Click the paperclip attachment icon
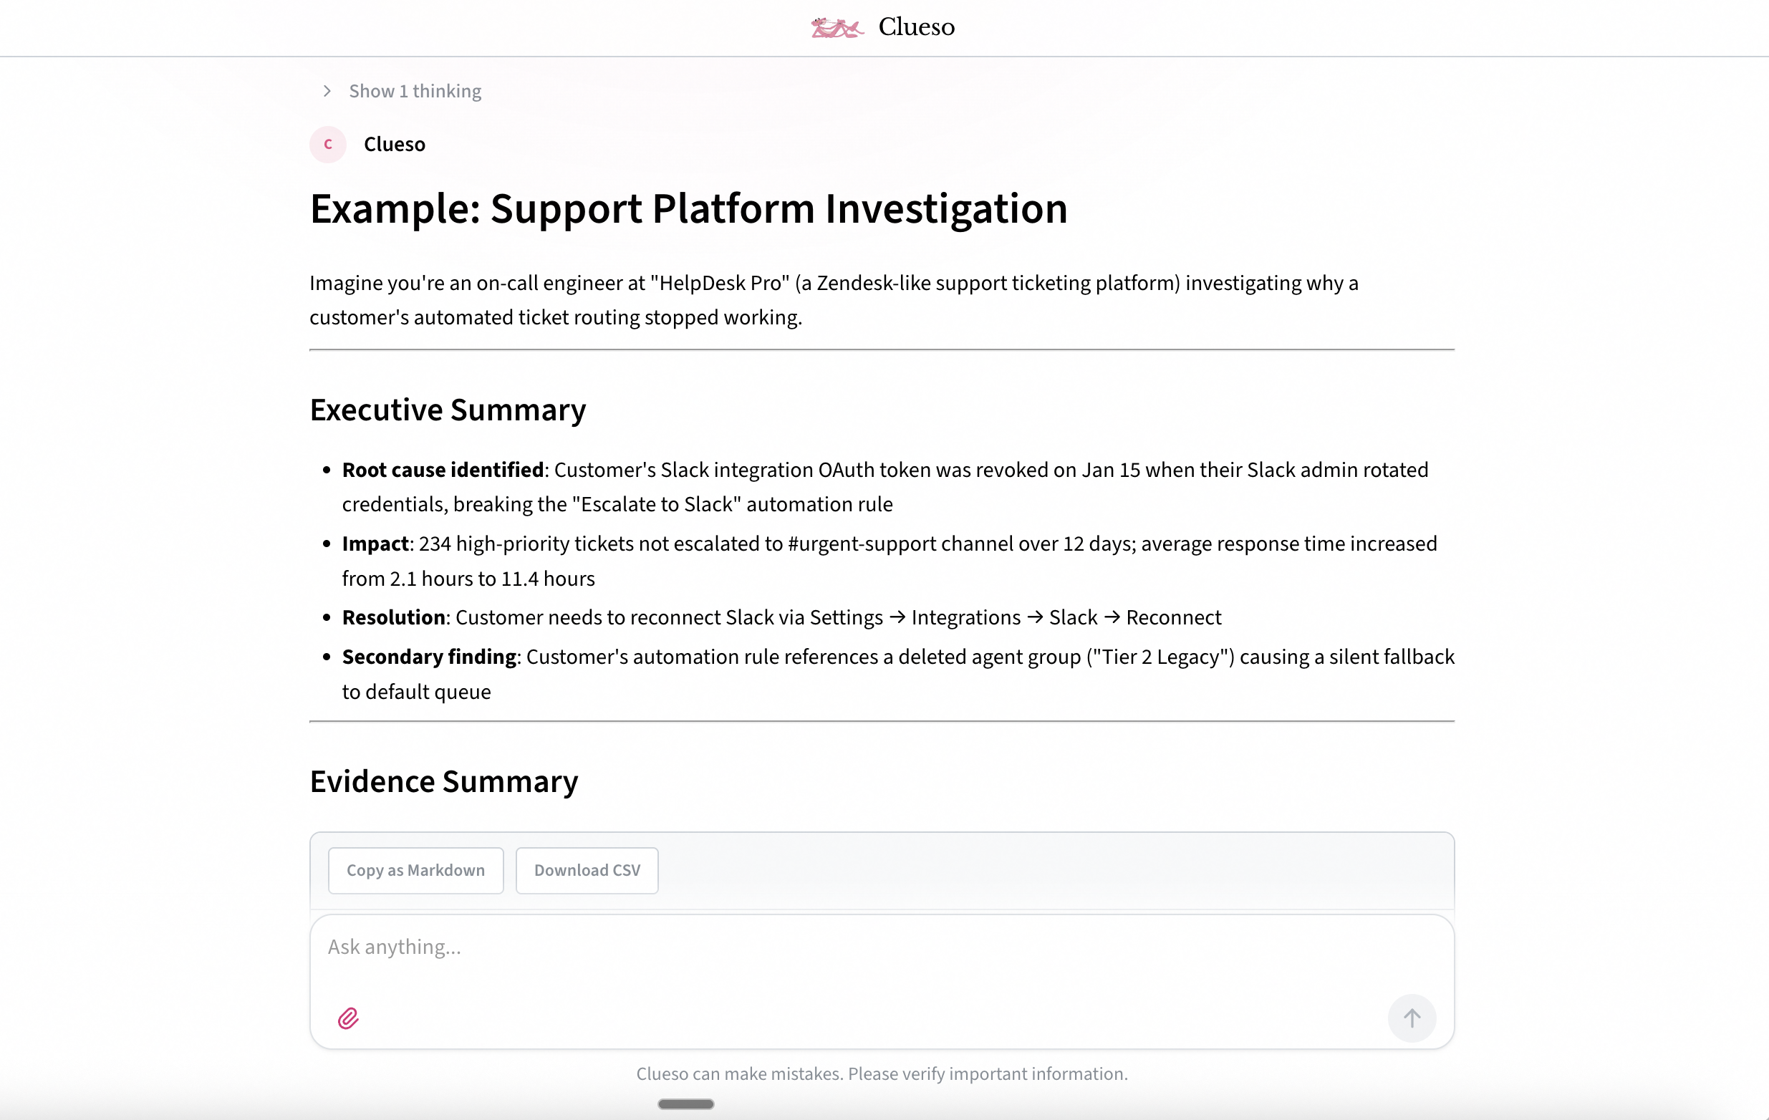The image size is (1769, 1120). (348, 1018)
